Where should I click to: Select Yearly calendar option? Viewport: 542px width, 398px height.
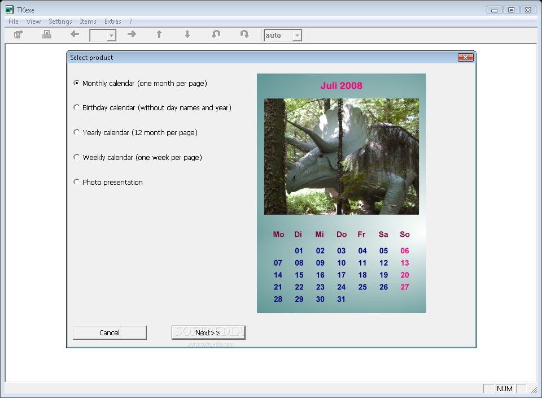point(135,132)
